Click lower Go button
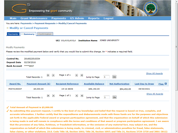178x133 pixels. [x=114, y=97]
